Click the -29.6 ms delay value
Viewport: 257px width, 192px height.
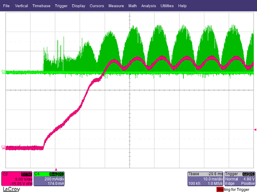(215, 174)
